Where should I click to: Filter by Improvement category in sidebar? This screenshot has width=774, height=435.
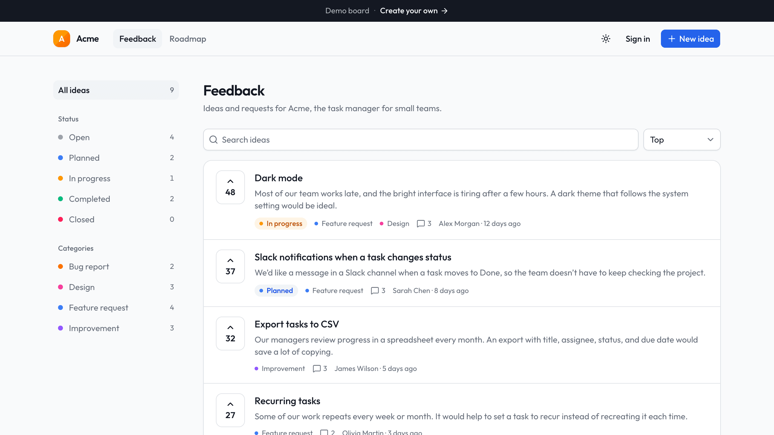tap(116, 328)
